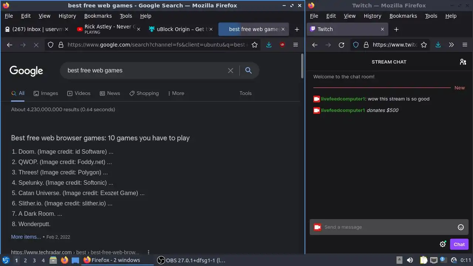Open the clipboard tray icon
Screen dimensions: 473x266
pyautogui.click(x=423, y=260)
